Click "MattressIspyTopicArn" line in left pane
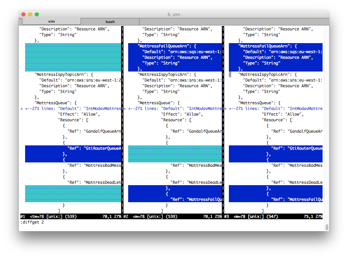Image resolution: width=348 pixels, height=258 pixels. (64, 75)
